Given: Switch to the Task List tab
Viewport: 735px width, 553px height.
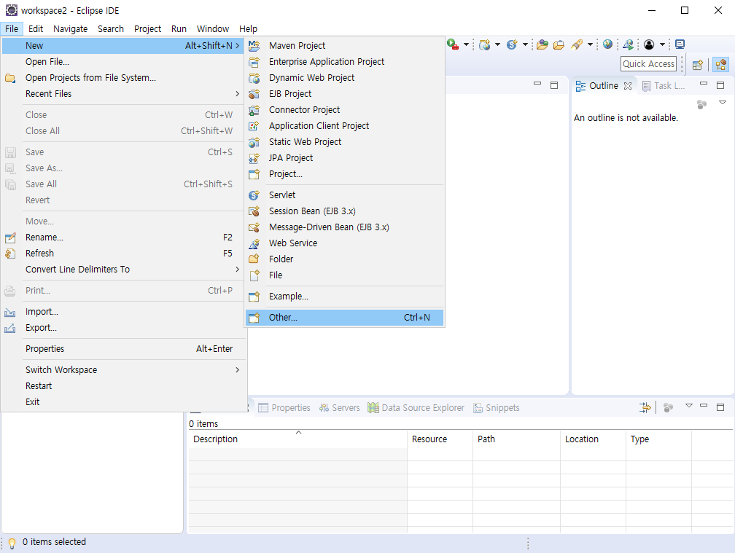Looking at the screenshot, I should tap(664, 86).
